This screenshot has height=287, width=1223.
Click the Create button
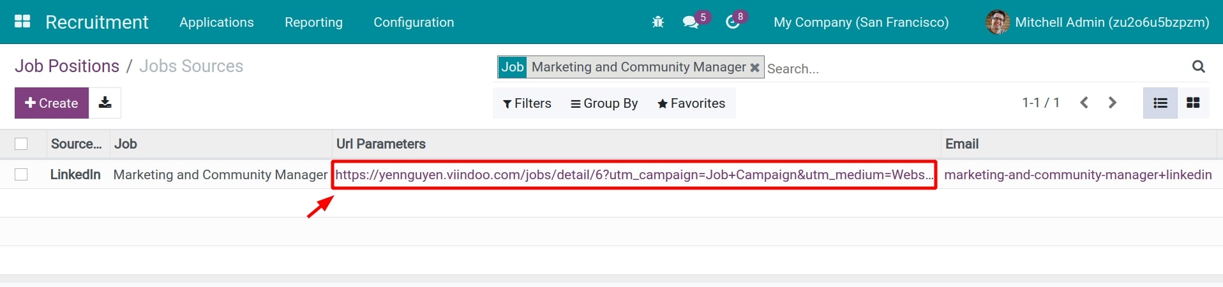[x=51, y=103]
